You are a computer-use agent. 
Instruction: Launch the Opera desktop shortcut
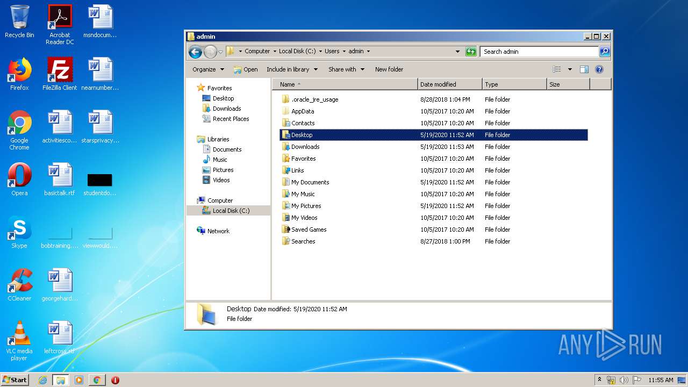[19, 180]
